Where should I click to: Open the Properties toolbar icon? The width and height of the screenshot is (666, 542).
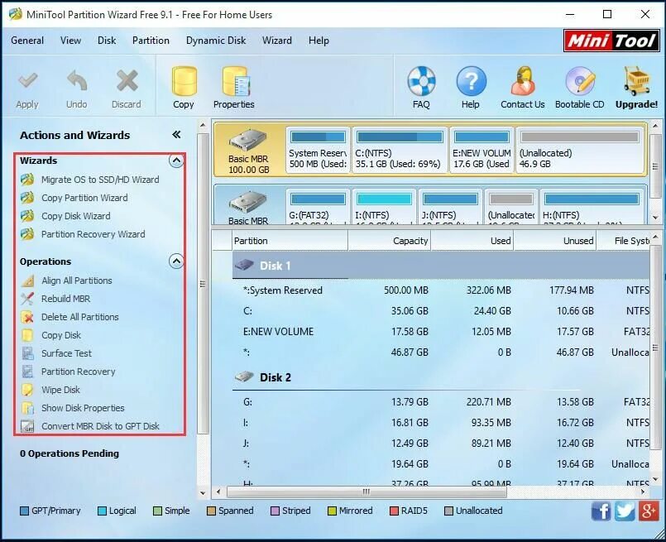coord(235,81)
